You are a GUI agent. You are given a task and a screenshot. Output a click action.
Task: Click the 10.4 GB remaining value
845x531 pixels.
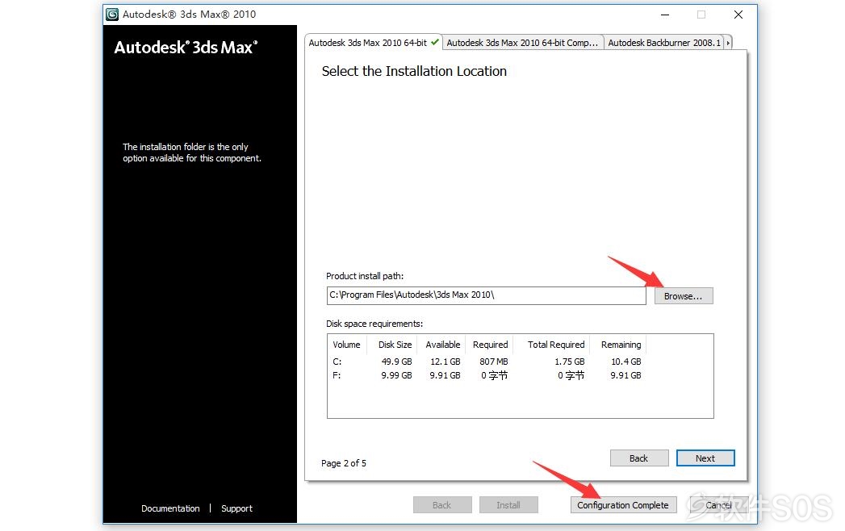(x=626, y=362)
